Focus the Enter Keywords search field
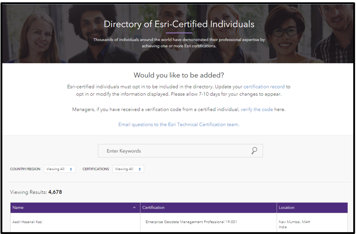The width and height of the screenshot is (356, 234). 176,151
